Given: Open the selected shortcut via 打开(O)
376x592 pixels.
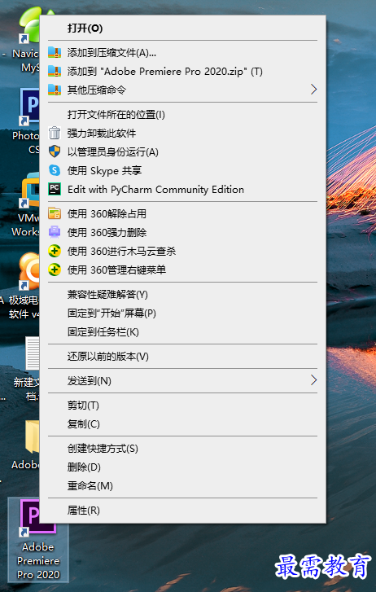Looking at the screenshot, I should [183, 29].
